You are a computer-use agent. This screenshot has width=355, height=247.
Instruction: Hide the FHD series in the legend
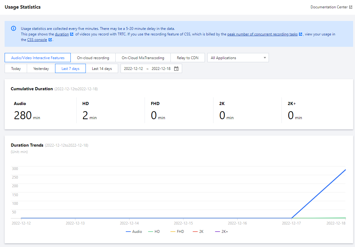pyautogui.click(x=177, y=231)
